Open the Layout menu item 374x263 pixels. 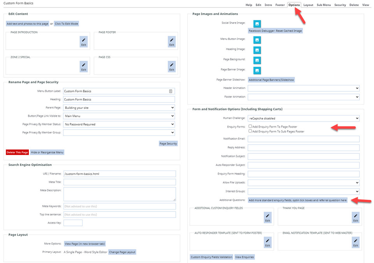(308, 5)
